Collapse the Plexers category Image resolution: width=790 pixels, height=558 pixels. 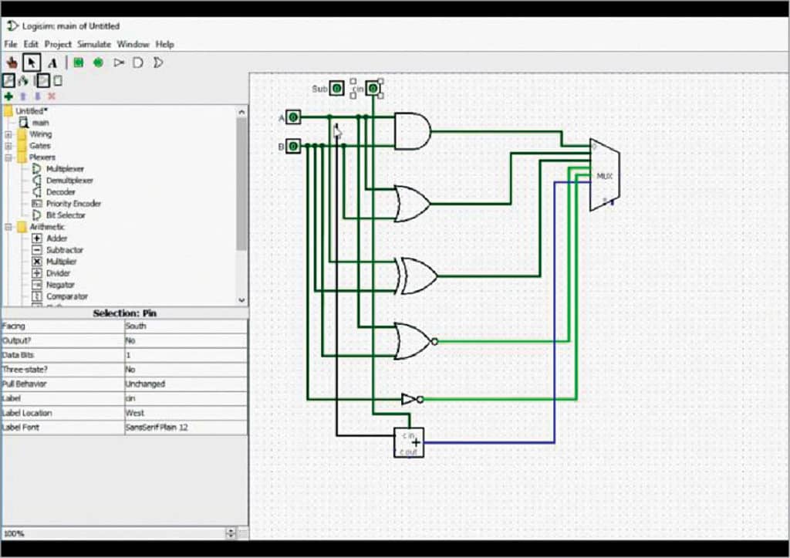pos(9,157)
